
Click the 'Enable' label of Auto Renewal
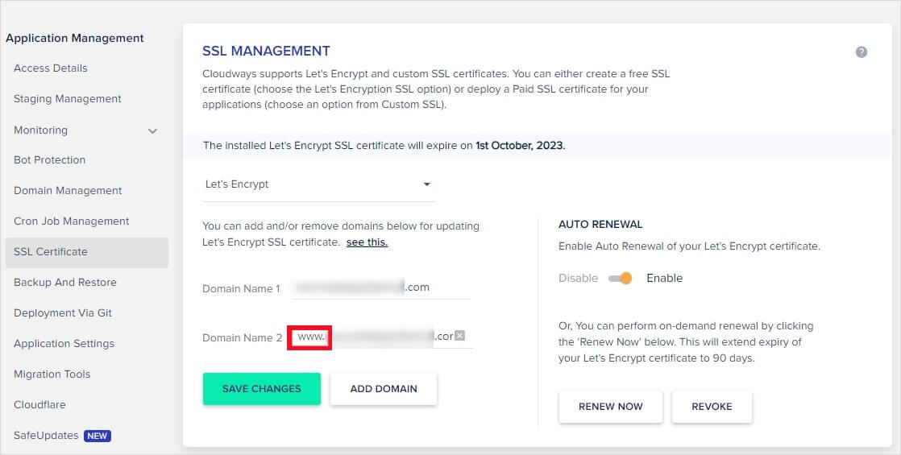664,278
